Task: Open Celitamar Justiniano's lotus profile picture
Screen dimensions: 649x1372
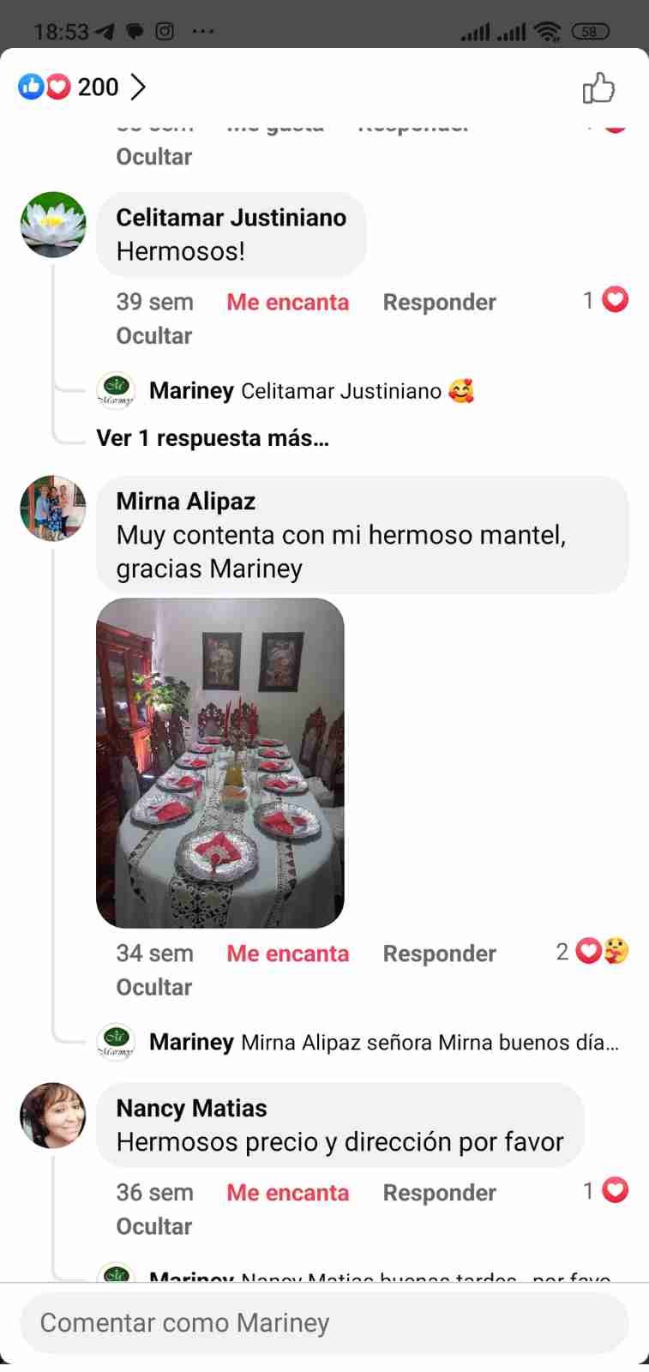Action: (x=53, y=225)
